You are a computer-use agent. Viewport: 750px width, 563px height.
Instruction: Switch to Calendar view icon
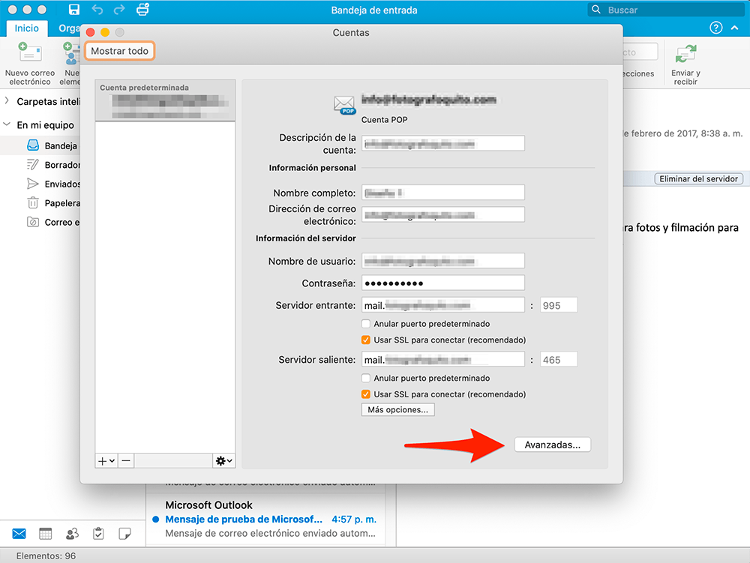pyautogui.click(x=46, y=533)
